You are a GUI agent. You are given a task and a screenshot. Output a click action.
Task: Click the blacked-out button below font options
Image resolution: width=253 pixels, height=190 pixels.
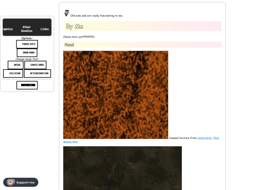27,85
